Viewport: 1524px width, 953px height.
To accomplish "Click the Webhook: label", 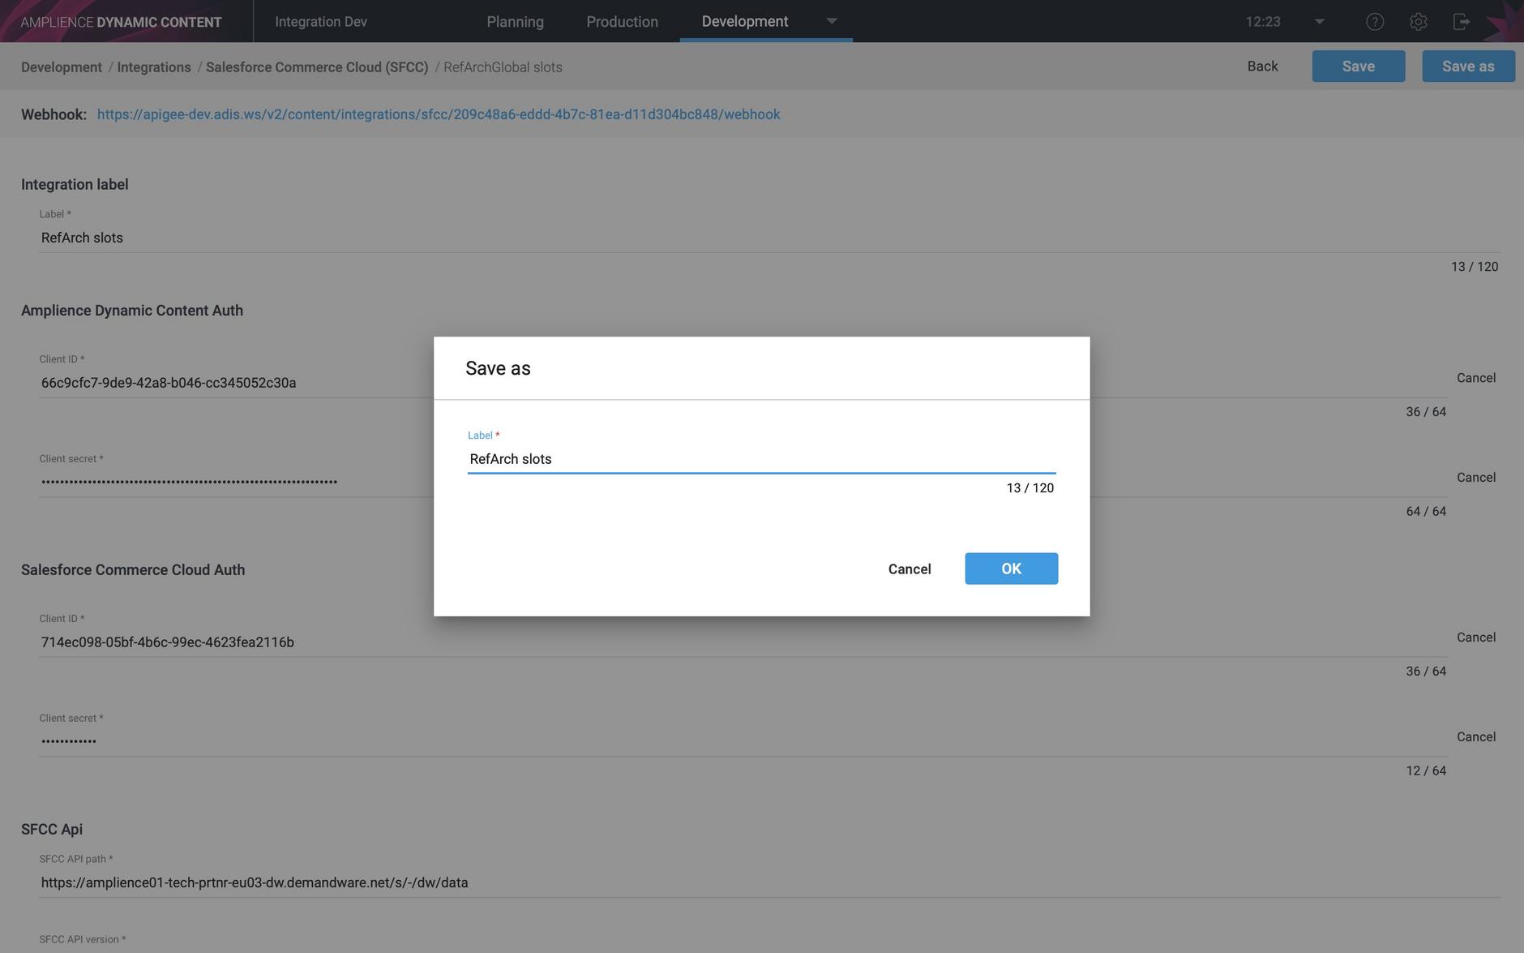I will click(x=54, y=114).
